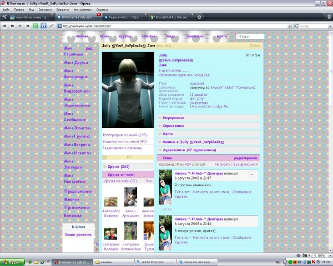This screenshot has width=333, height=266.
Task: Open Мои Новости in sidebar
Action: pyautogui.click(x=77, y=153)
